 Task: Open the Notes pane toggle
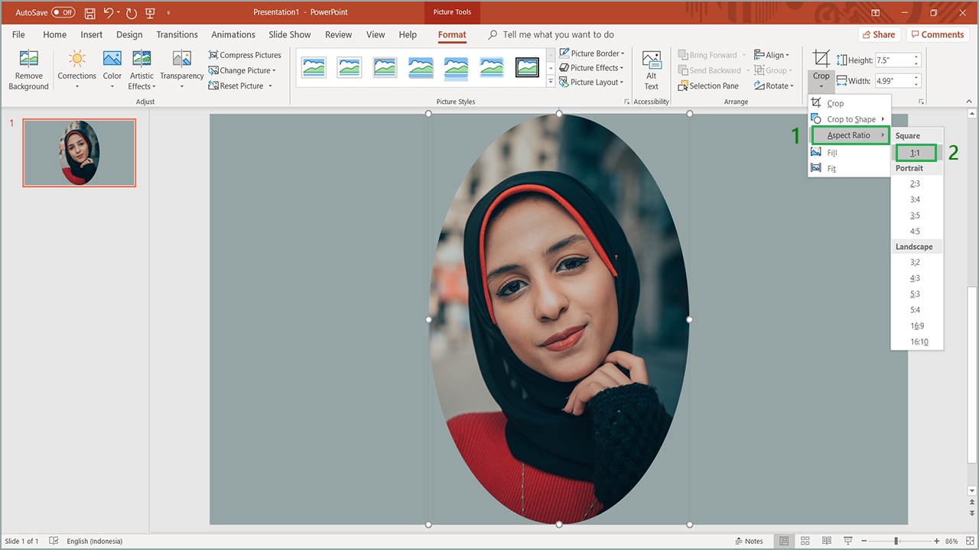pos(747,541)
